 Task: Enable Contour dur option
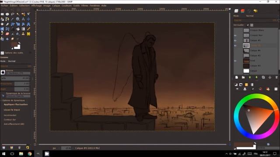[x=10, y=119]
